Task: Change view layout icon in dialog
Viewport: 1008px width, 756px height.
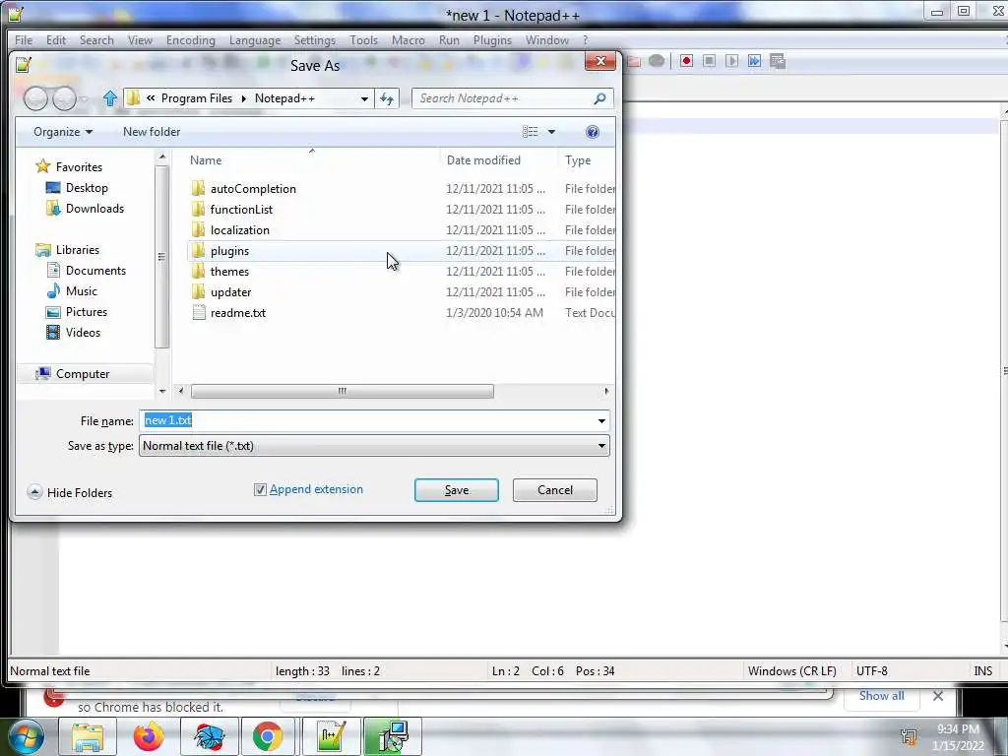Action: coord(531,132)
